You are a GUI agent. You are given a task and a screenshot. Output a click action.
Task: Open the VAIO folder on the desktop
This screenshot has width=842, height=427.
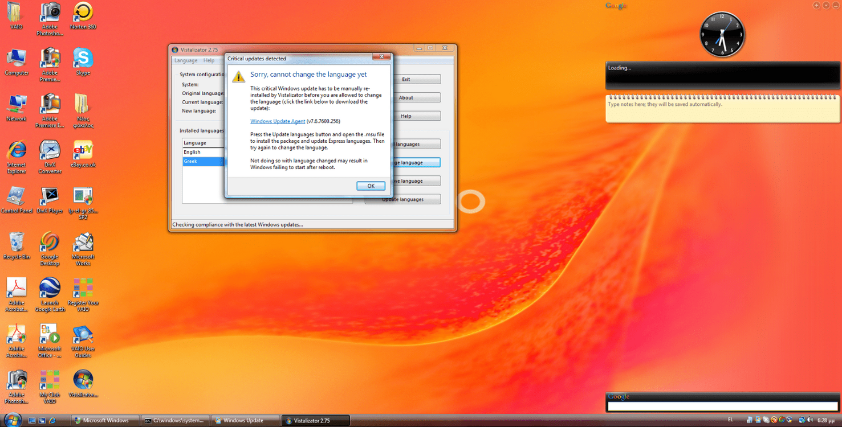point(16,15)
